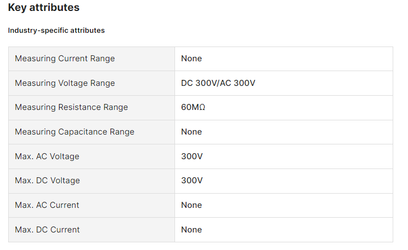408x250 pixels.
Task: Select the None value for Max. AC Current
Action: [x=191, y=205]
